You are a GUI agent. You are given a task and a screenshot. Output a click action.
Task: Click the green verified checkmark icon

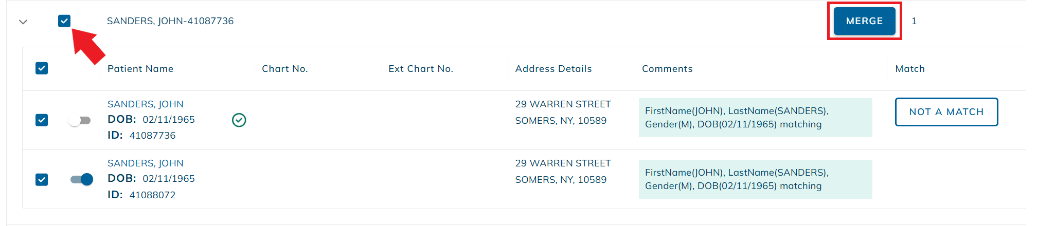click(x=239, y=120)
